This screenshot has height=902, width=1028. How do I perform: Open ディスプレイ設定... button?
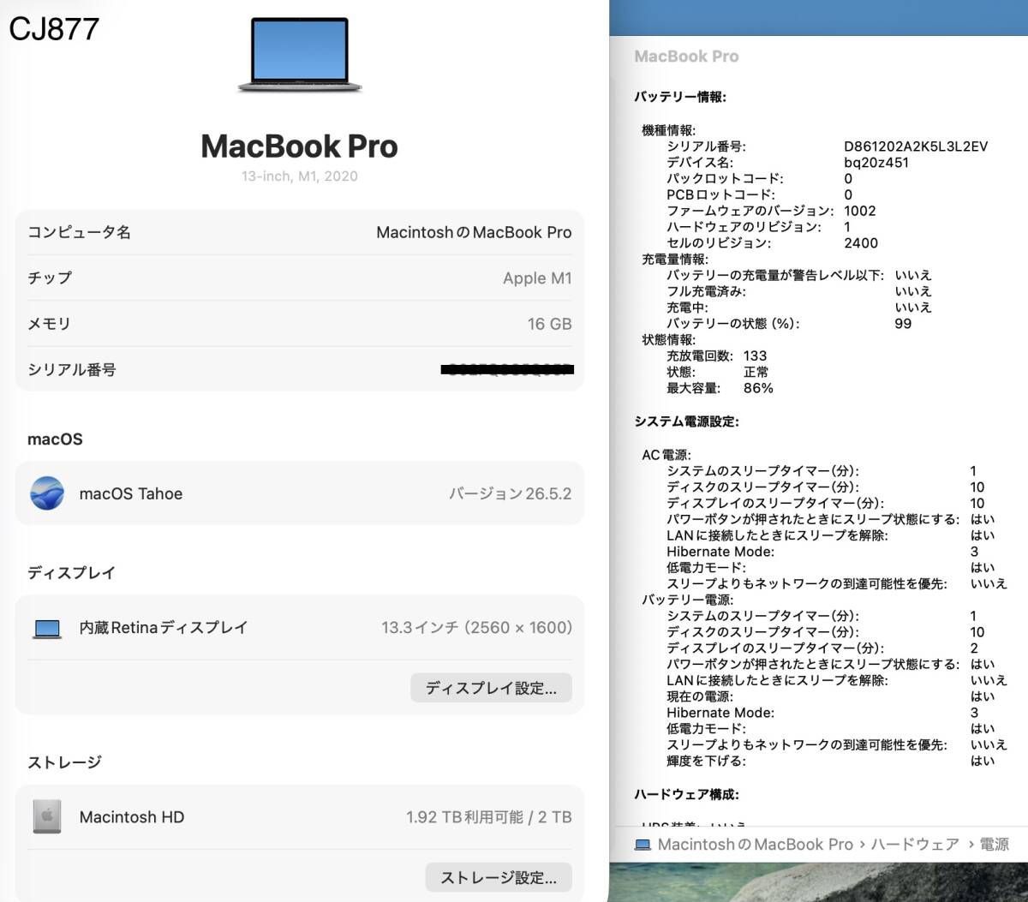pyautogui.click(x=491, y=688)
